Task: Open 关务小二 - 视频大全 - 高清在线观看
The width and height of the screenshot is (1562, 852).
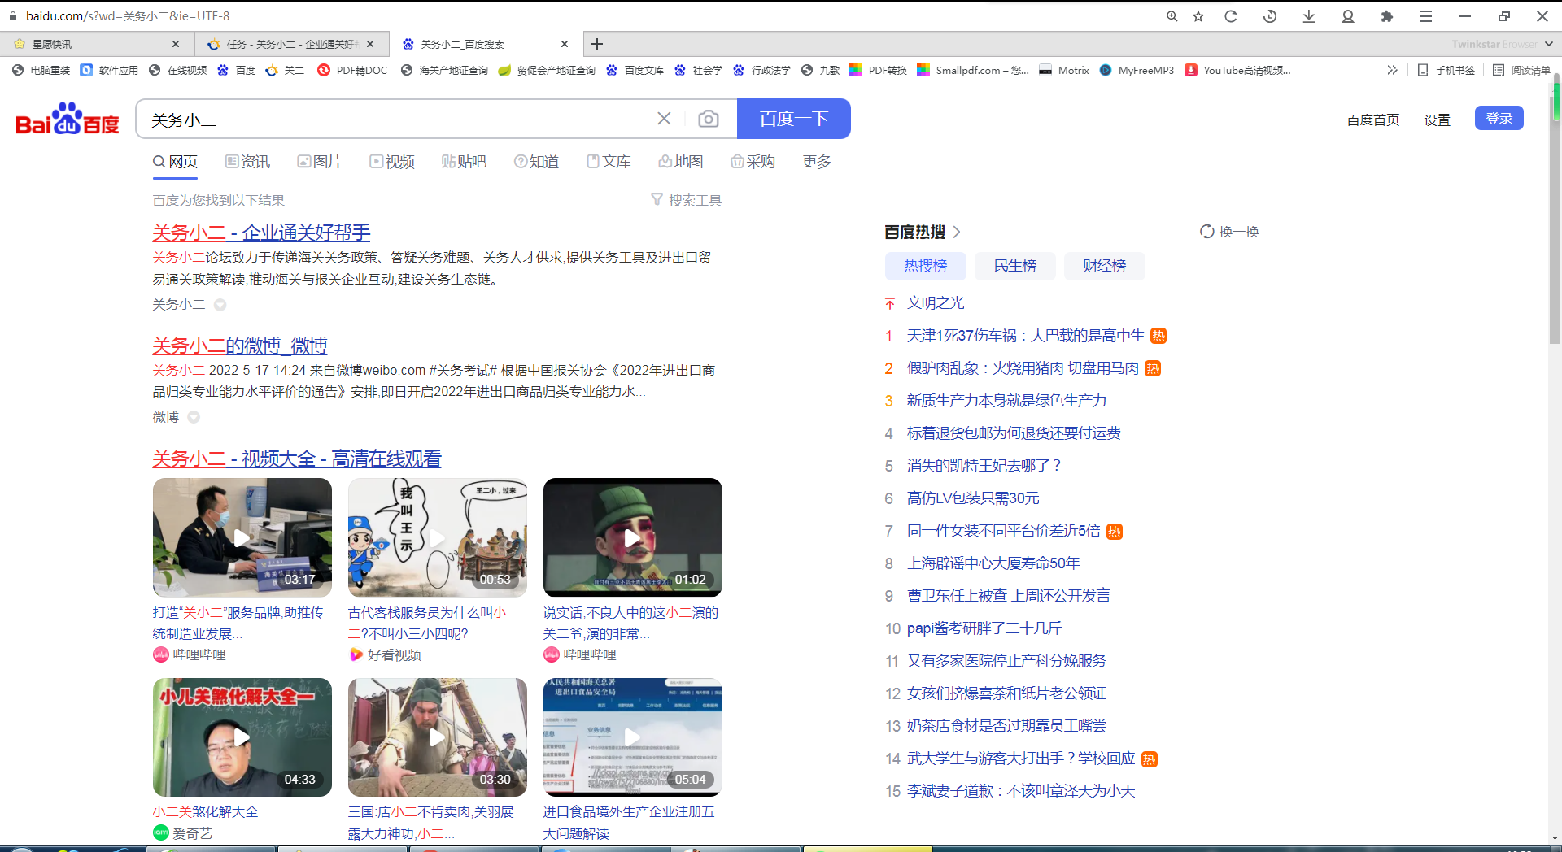Action: tap(297, 459)
